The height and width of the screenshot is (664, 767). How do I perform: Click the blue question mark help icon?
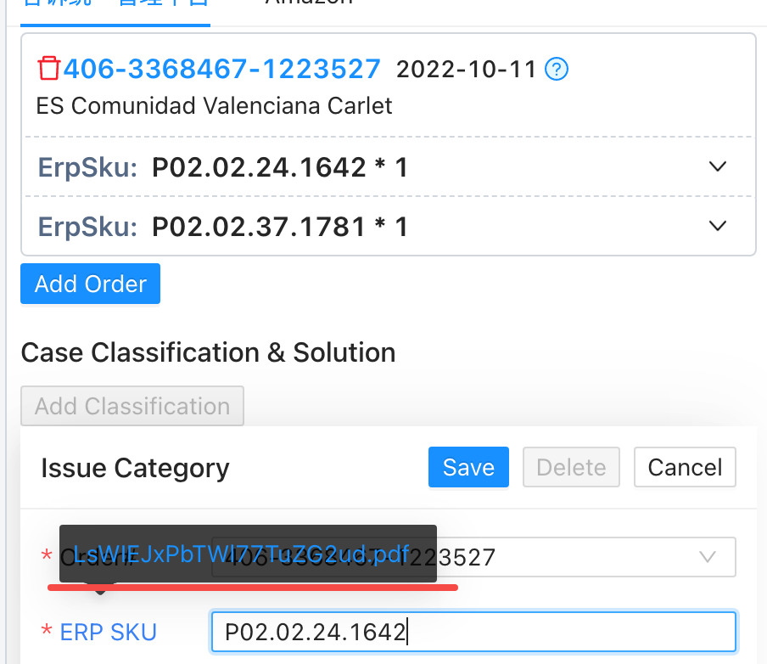point(557,69)
